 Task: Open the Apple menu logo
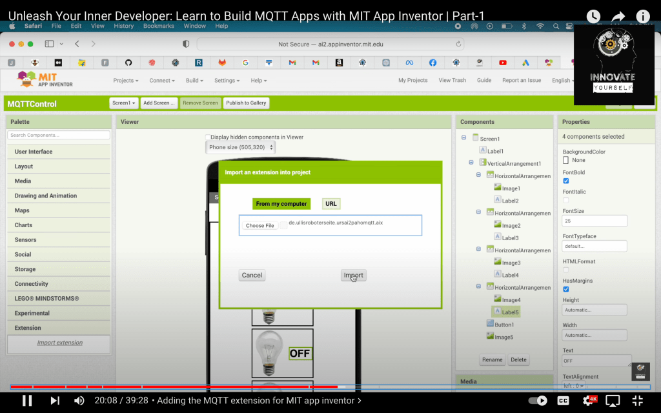point(12,26)
